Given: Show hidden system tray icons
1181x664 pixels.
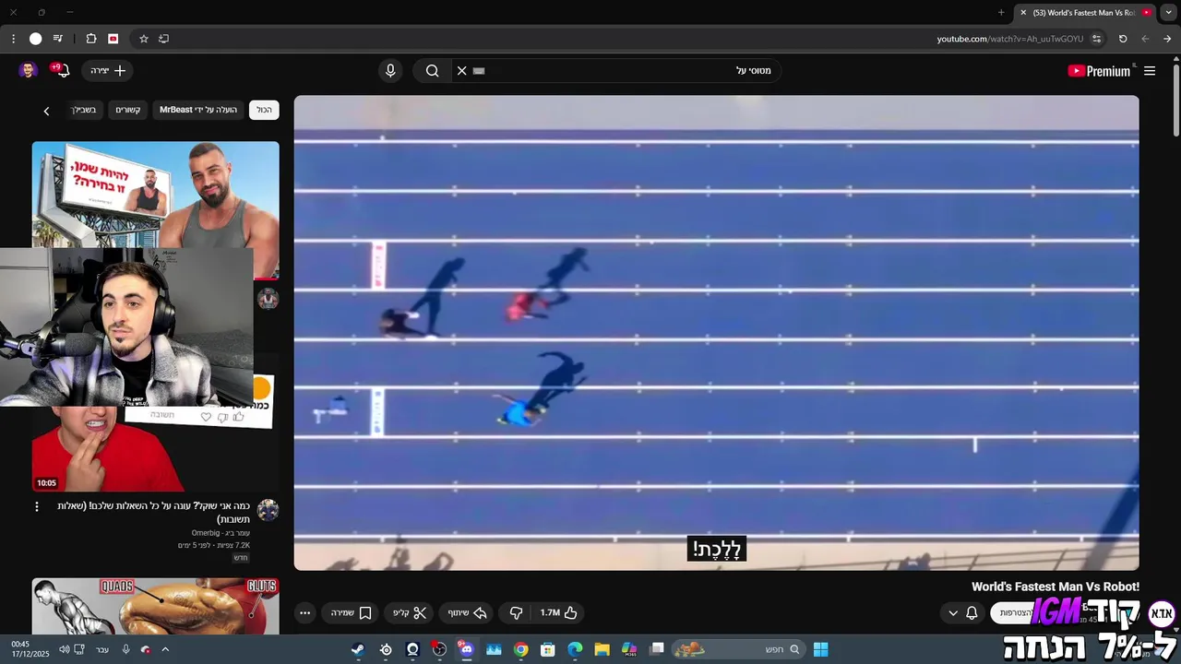Looking at the screenshot, I should tap(165, 649).
